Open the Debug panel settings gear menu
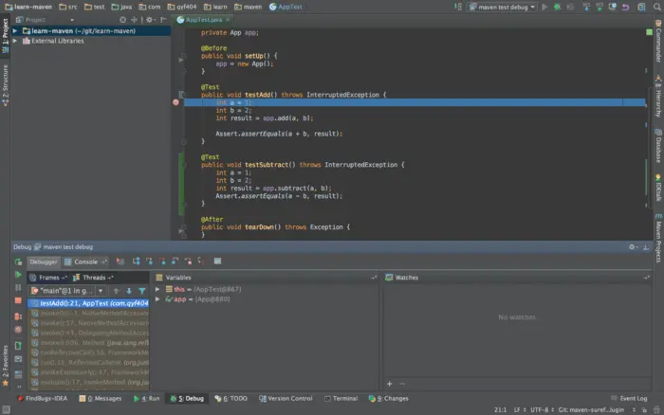Screen dimensions: 664x415 tap(633, 247)
